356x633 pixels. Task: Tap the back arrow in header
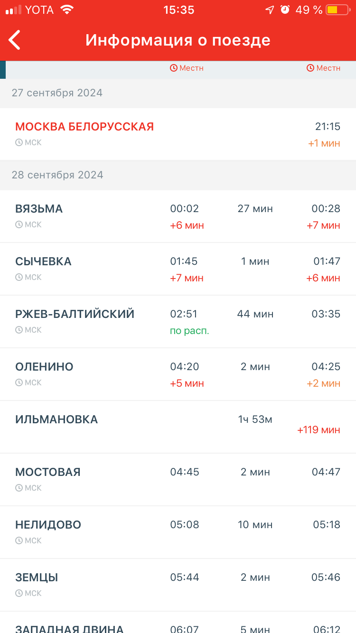coord(15,40)
